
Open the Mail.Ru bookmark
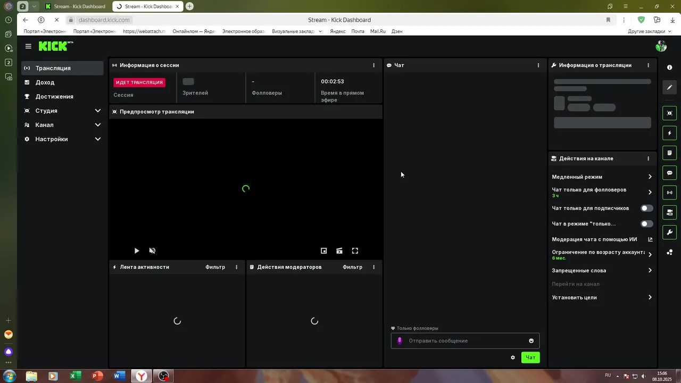pyautogui.click(x=378, y=31)
